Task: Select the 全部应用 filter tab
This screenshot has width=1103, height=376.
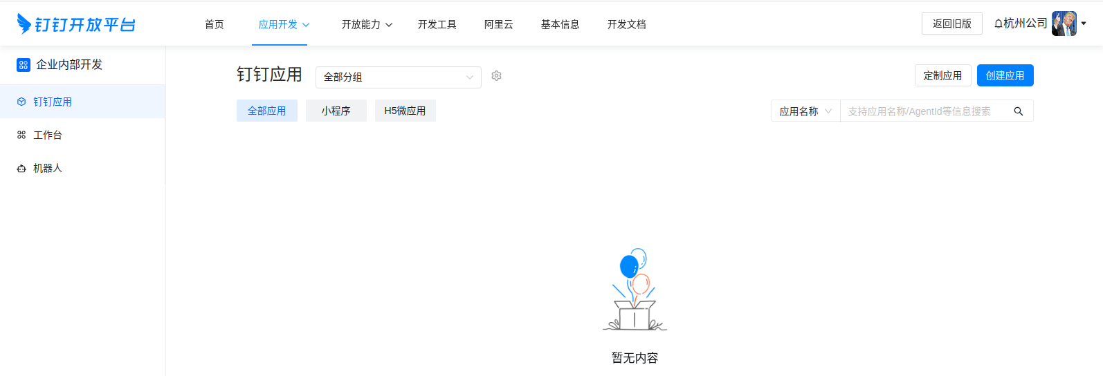Action: (266, 111)
